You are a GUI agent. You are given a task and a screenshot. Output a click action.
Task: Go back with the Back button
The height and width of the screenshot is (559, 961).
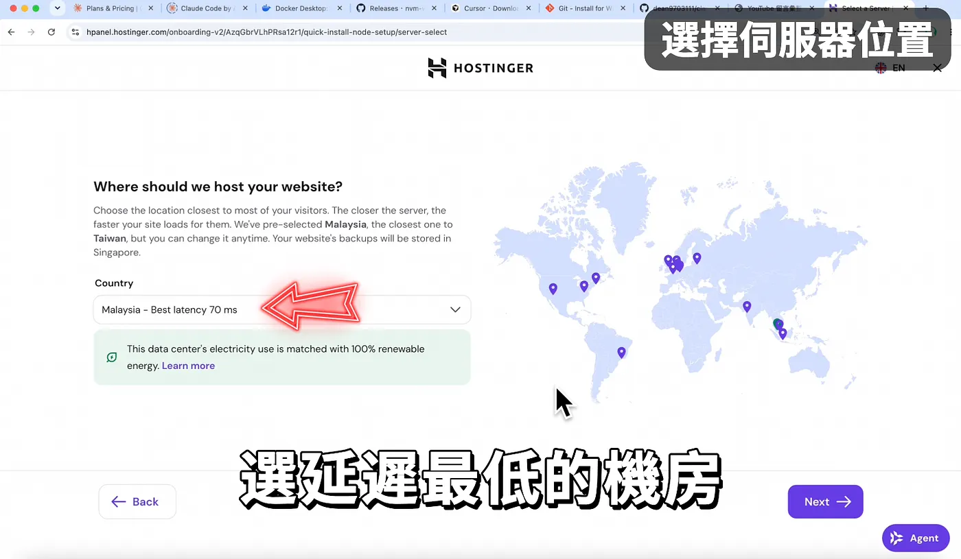[137, 501]
